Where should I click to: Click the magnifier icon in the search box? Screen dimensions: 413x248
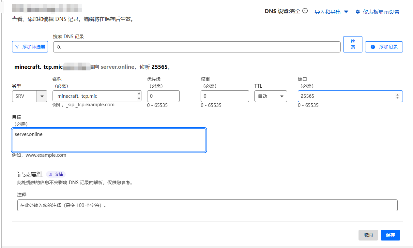click(59, 47)
